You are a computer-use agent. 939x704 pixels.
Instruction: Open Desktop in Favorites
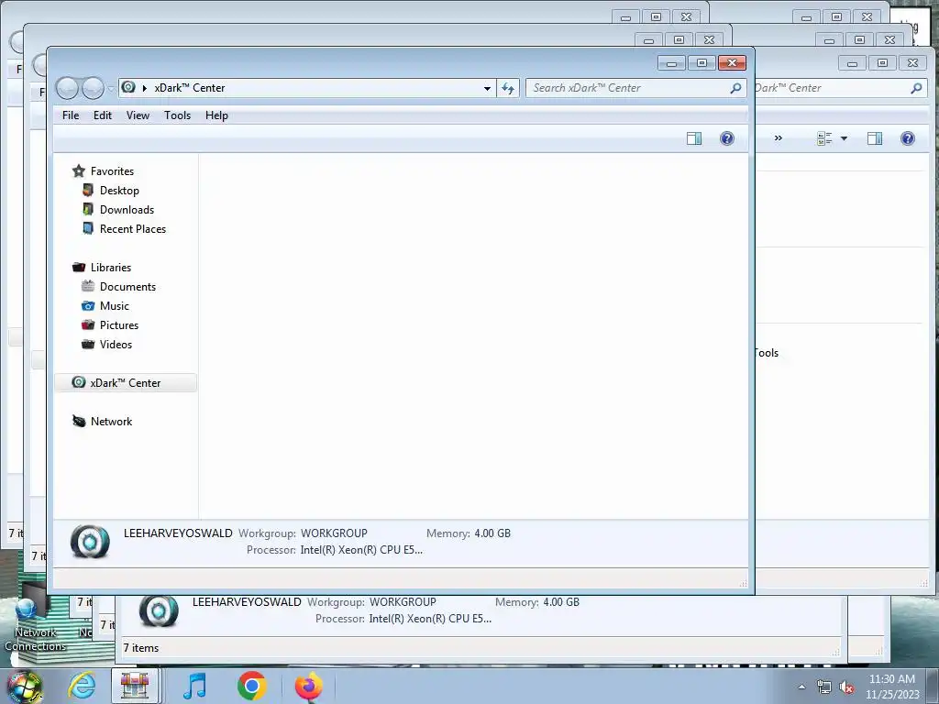coord(119,191)
